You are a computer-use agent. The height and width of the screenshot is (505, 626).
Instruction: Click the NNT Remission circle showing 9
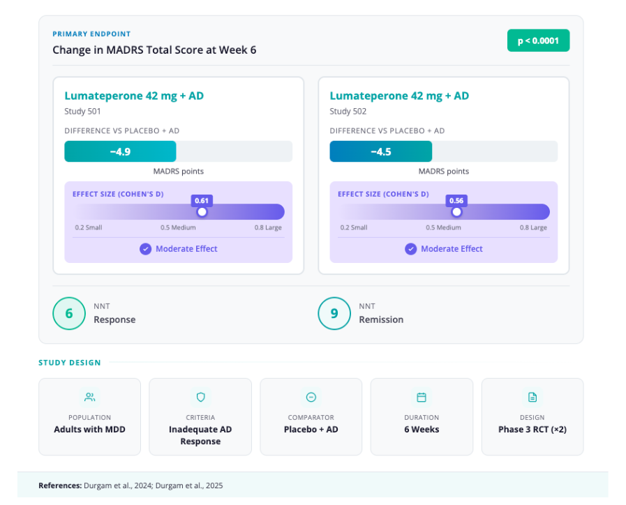(x=334, y=314)
